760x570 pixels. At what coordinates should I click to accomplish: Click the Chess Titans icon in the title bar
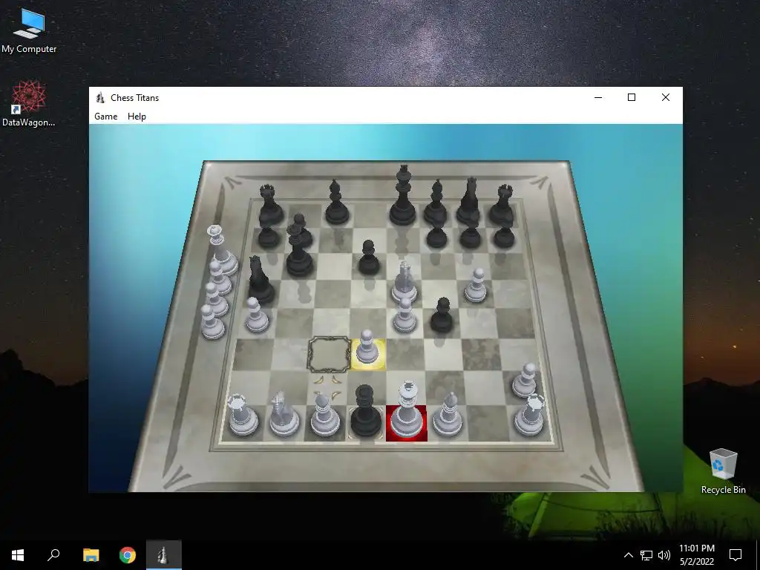[100, 98]
